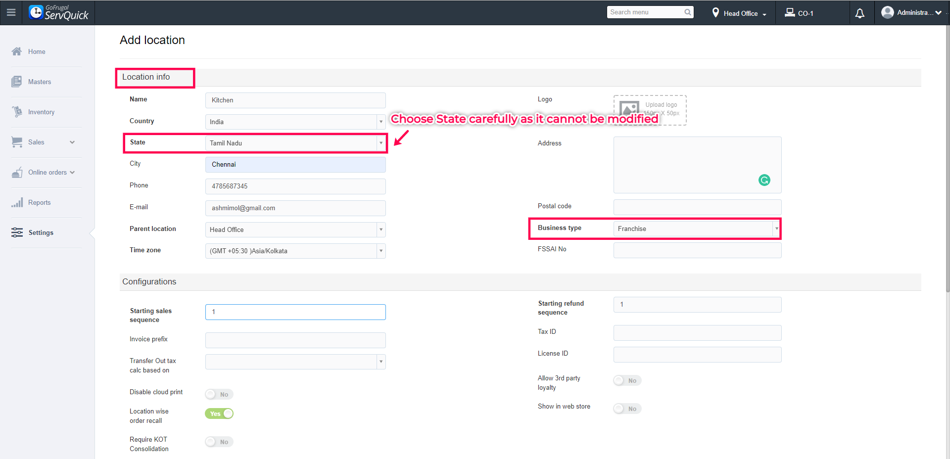Viewport: 950px width, 459px height.
Task: Click the Inventory icon in sidebar
Action: click(x=17, y=112)
